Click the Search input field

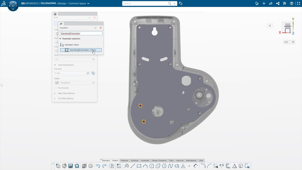[x=145, y=3]
